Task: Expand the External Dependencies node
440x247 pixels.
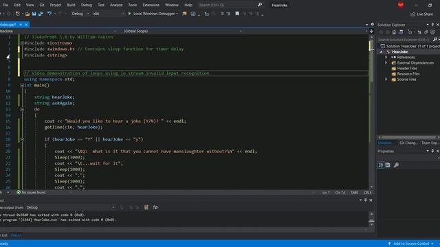Action: tap(386, 62)
